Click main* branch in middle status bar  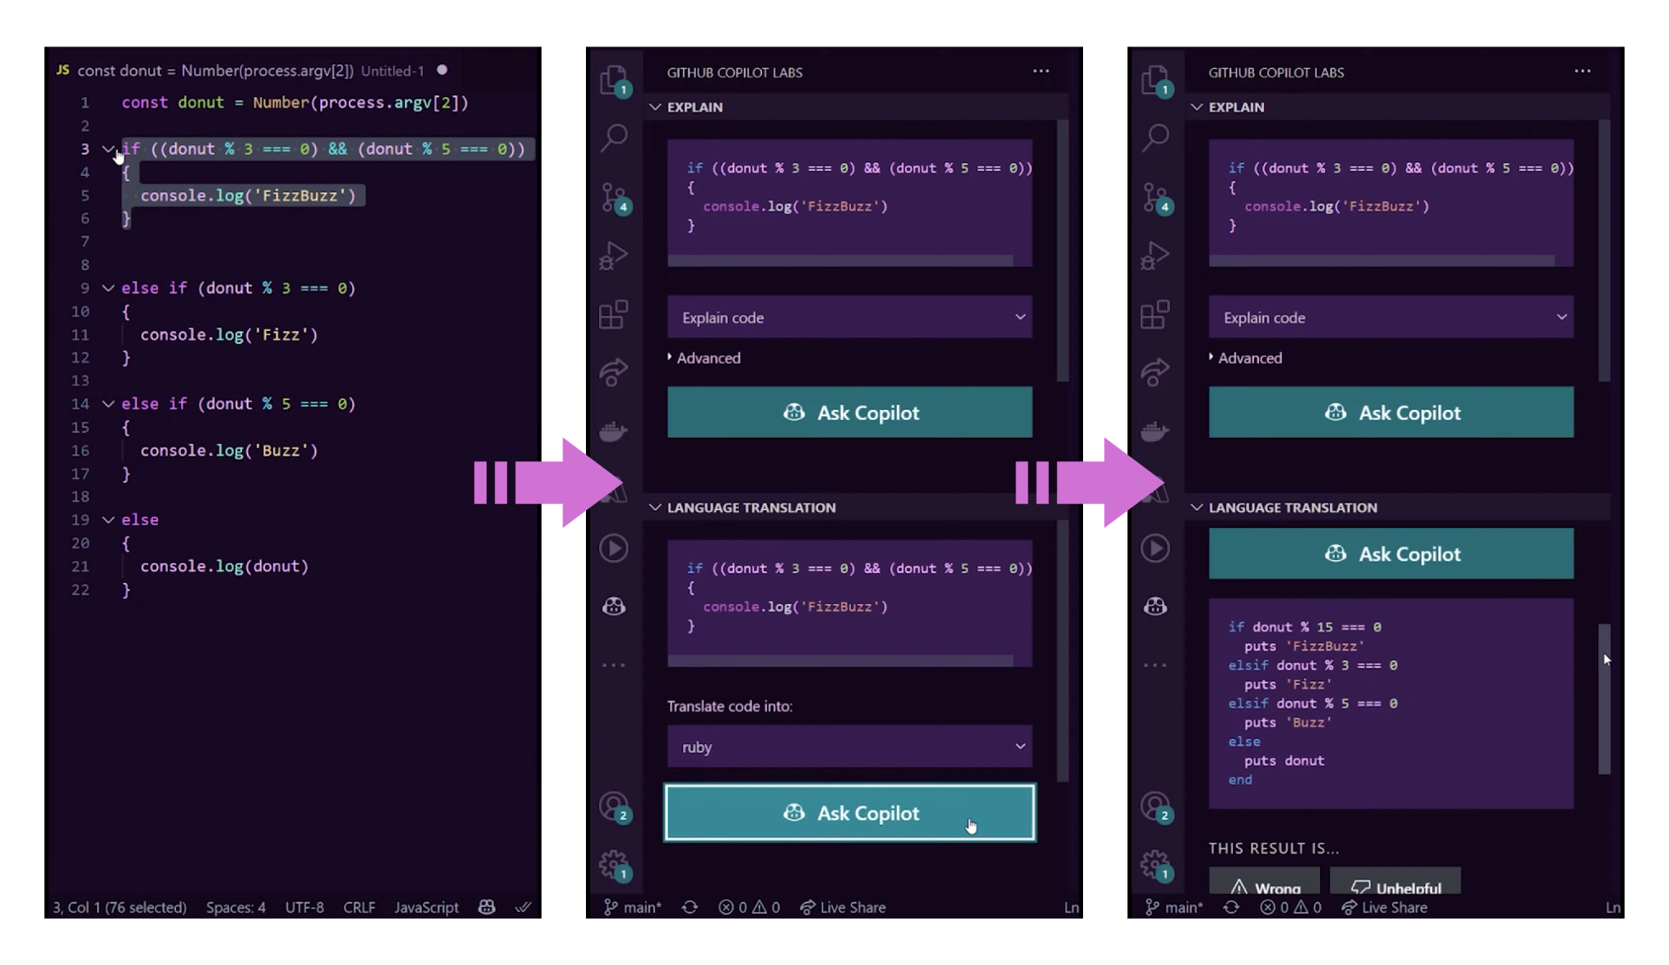coord(632,907)
